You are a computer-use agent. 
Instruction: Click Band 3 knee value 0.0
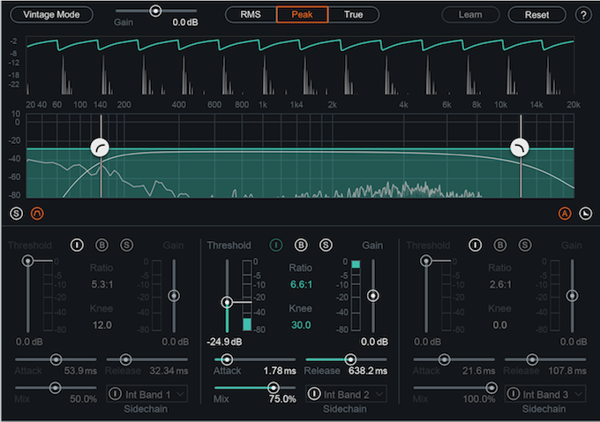(500, 325)
